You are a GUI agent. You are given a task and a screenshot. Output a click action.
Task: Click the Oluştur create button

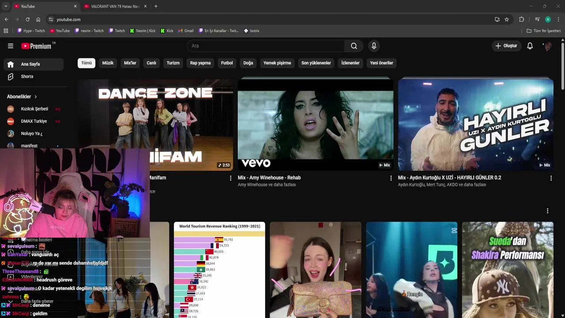coord(506,46)
